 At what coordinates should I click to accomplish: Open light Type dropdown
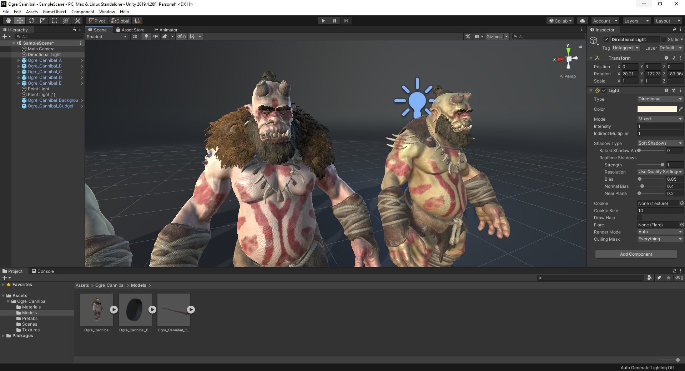pyautogui.click(x=660, y=99)
